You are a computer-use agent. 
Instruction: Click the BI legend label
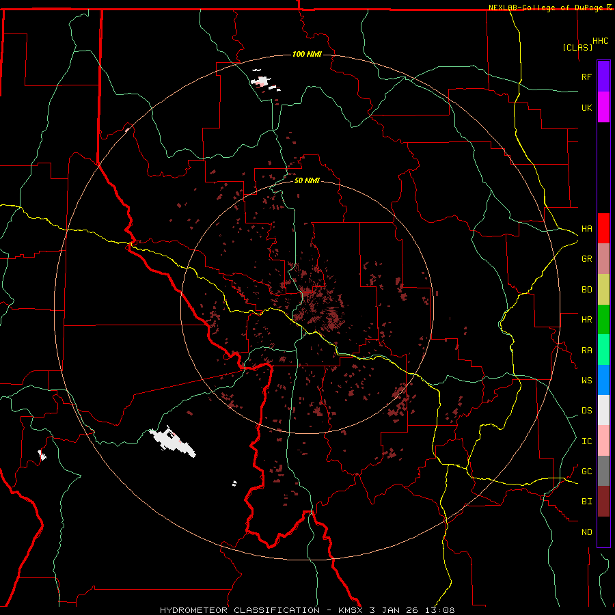click(x=586, y=502)
